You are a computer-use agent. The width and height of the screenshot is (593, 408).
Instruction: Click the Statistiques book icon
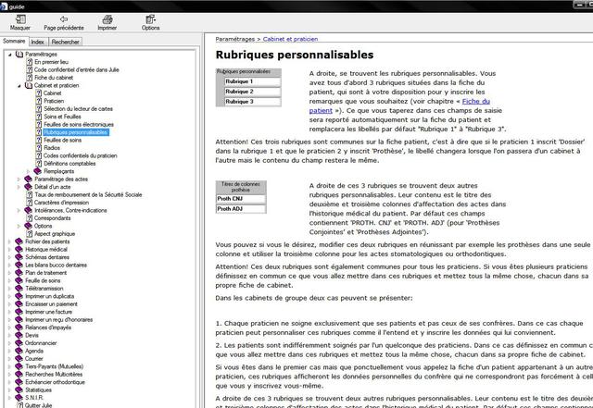tap(19, 390)
